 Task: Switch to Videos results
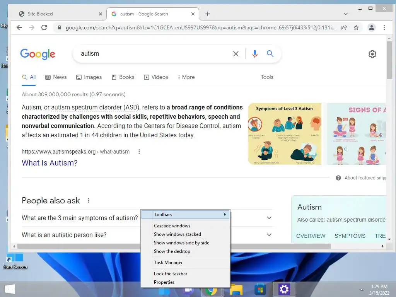(156, 77)
